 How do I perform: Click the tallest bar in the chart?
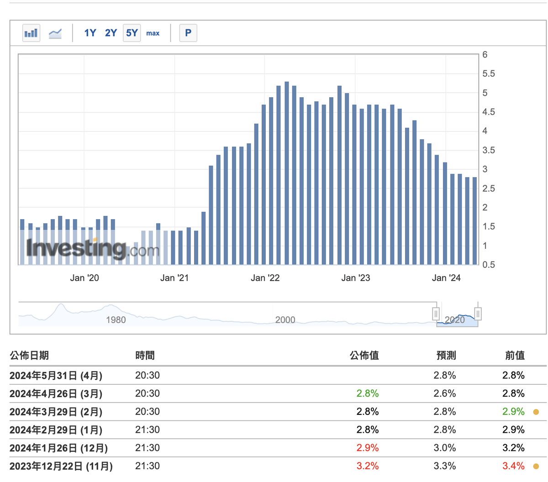click(x=287, y=173)
